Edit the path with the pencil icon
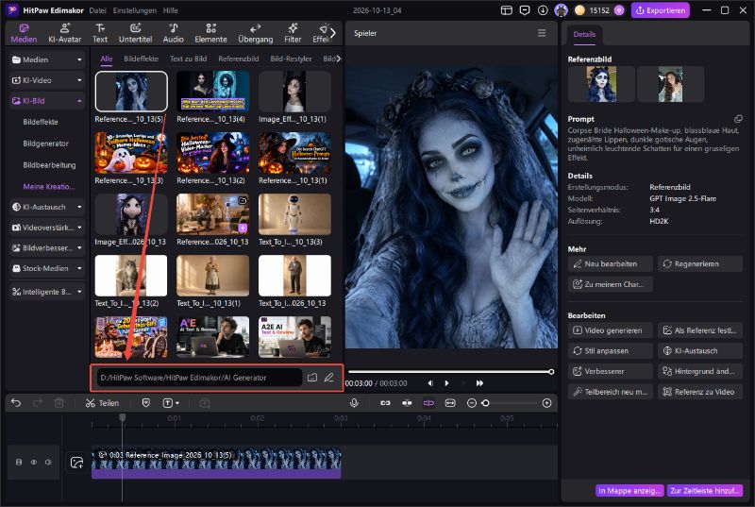The width and height of the screenshot is (755, 507). coord(328,378)
